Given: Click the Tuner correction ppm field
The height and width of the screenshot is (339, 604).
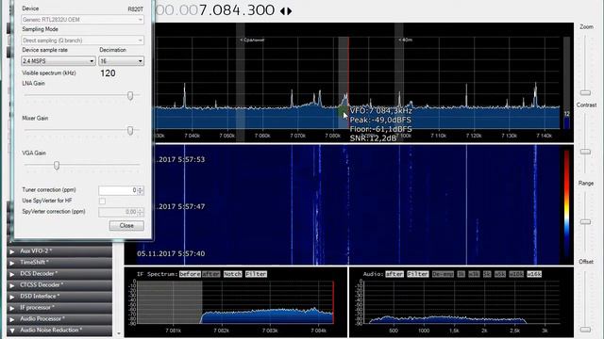Looking at the screenshot, I should 118,190.
